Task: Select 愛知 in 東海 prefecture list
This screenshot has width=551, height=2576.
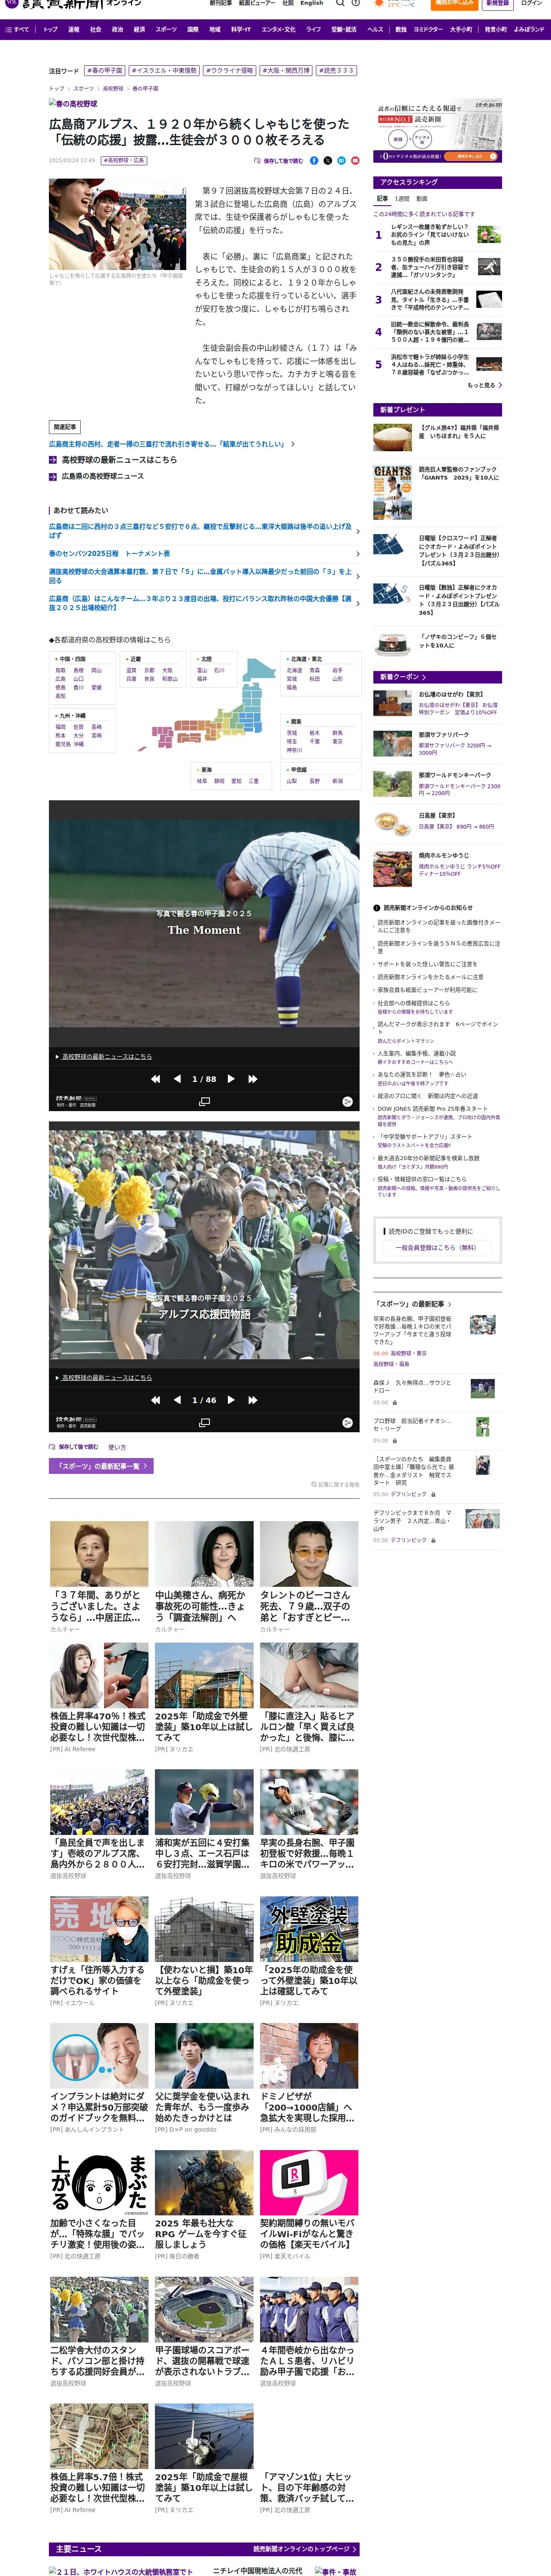Action: point(236,781)
